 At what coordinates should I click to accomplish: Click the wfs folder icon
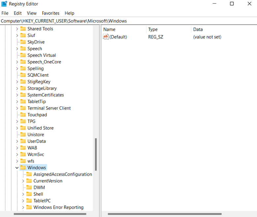(23, 161)
